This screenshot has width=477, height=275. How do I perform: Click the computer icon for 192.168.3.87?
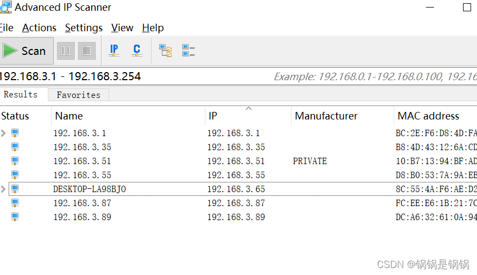15,203
